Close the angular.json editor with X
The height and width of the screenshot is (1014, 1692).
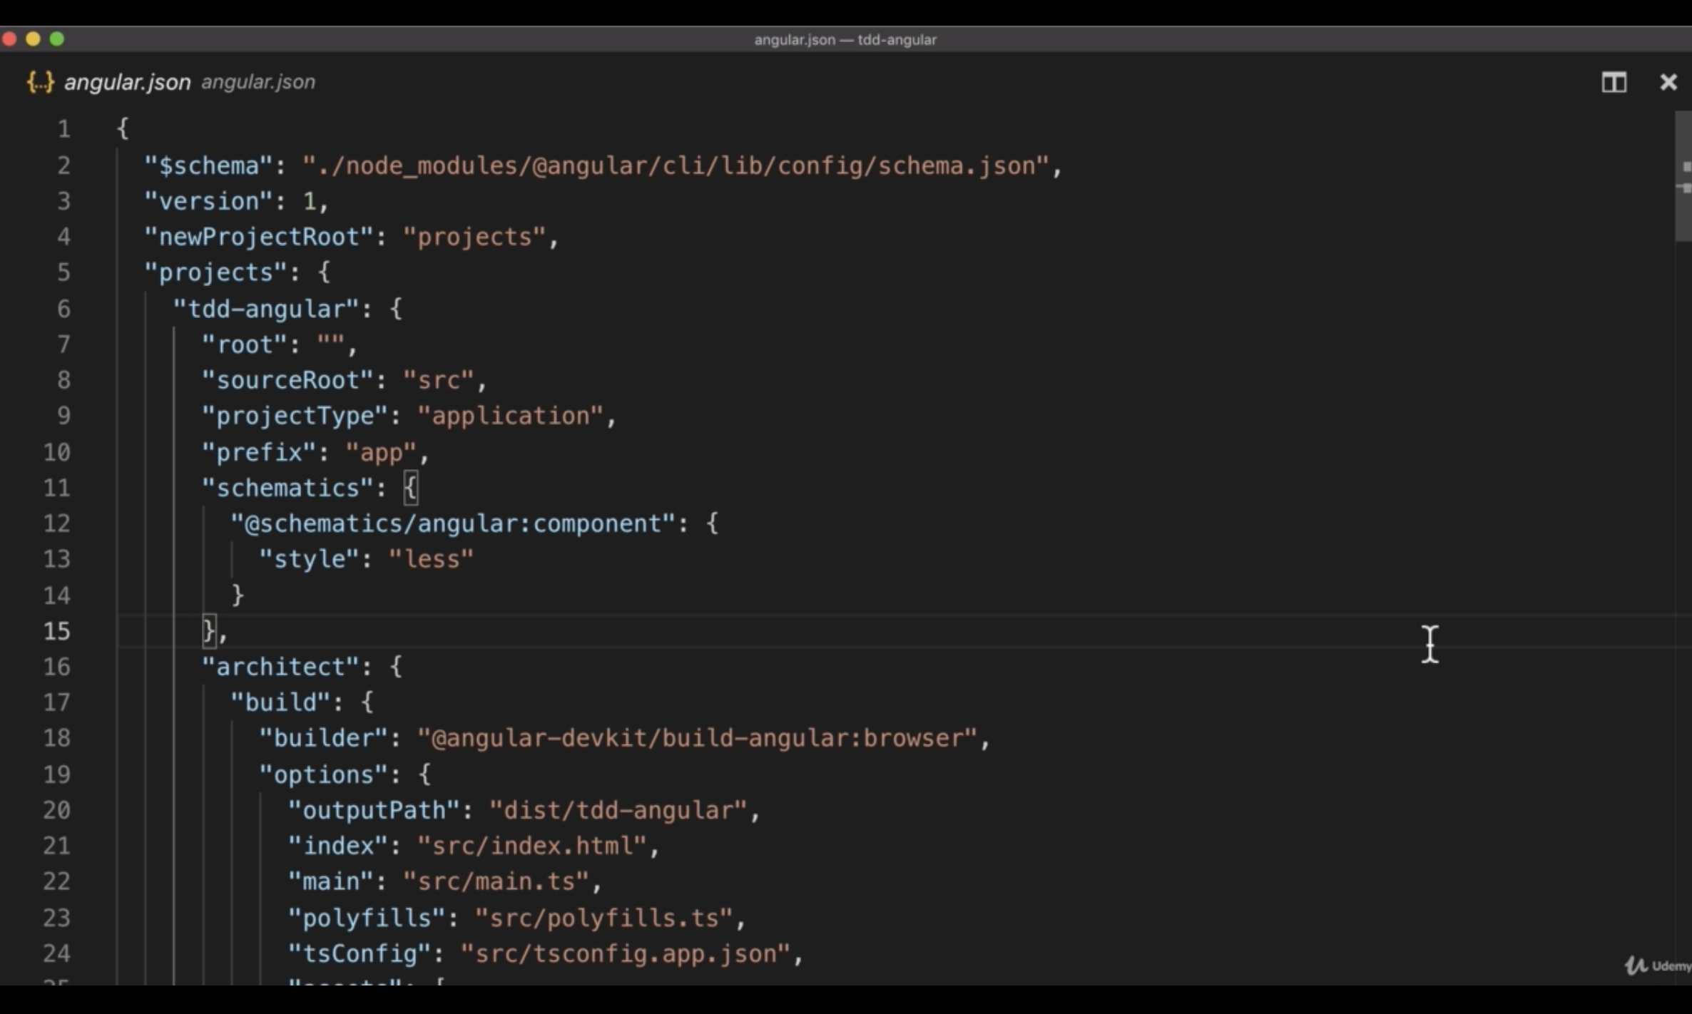point(1668,83)
